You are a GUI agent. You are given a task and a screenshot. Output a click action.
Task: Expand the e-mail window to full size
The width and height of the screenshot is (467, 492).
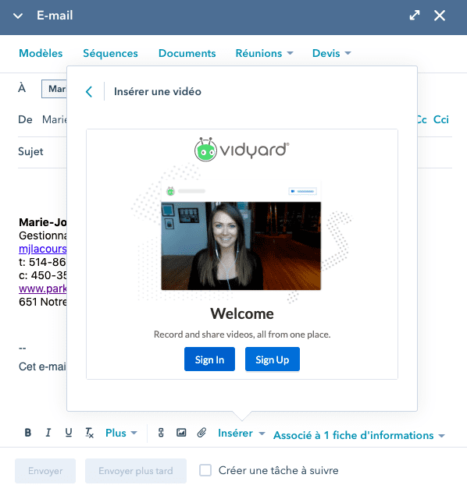point(415,15)
